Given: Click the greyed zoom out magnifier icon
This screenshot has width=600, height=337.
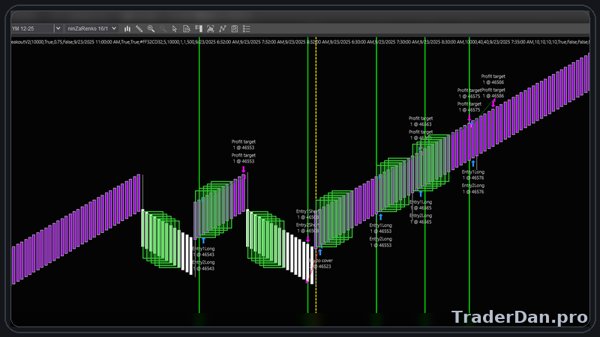Looking at the screenshot, I should pyautogui.click(x=163, y=28).
